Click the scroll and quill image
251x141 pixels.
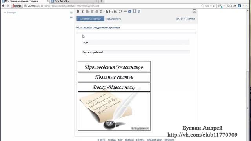114,111
